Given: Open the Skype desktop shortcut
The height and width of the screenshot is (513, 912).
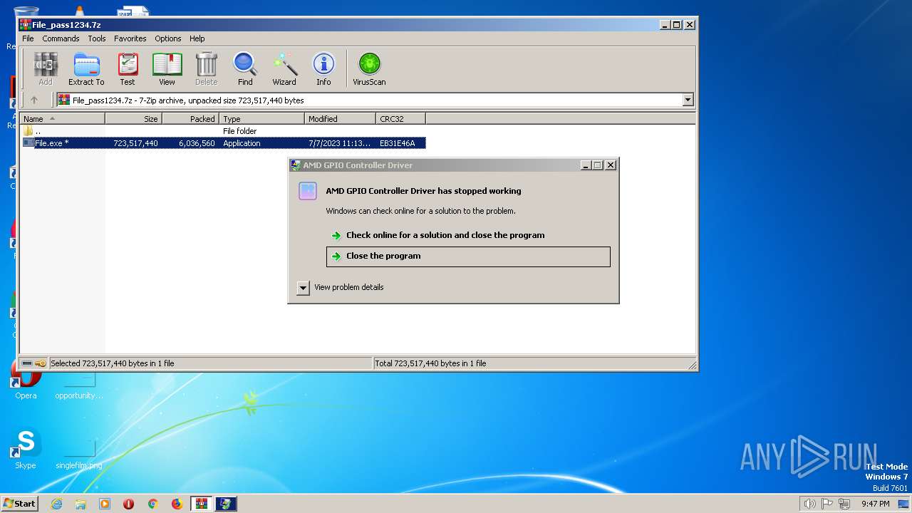Looking at the screenshot, I should (26, 450).
